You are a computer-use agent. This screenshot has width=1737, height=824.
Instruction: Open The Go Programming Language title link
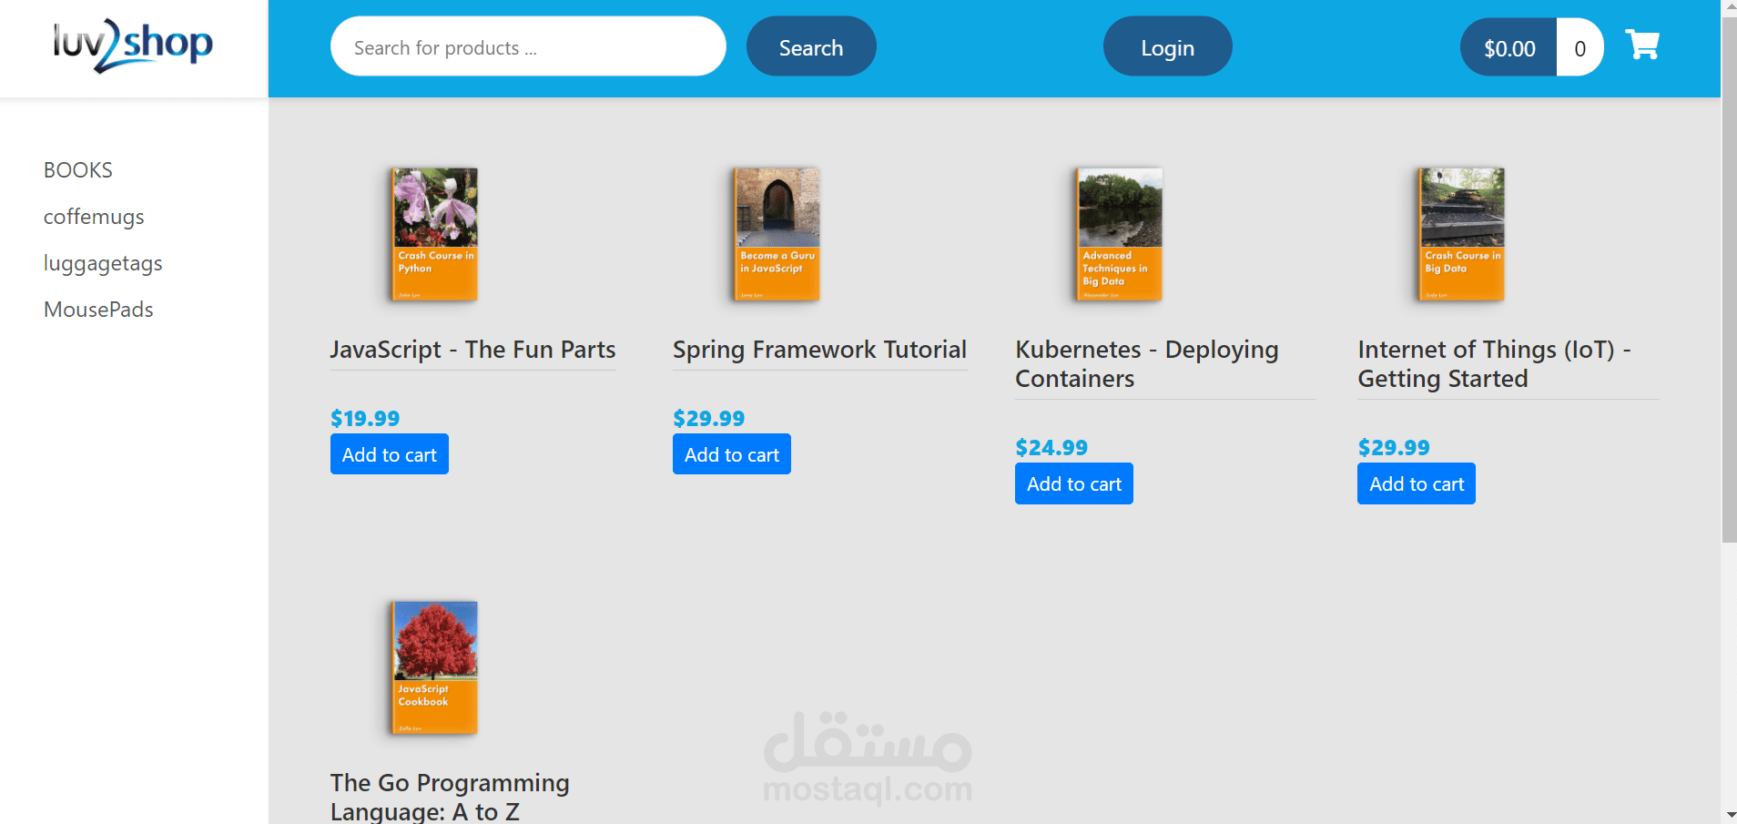point(450,797)
